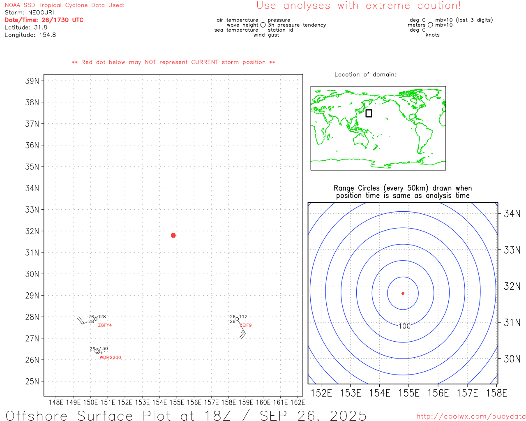Click the 'Longitude: 154.8' text

(x=30, y=35)
